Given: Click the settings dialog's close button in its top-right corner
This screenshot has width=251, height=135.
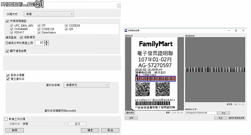Looking at the screenshot, I should 119,6.
